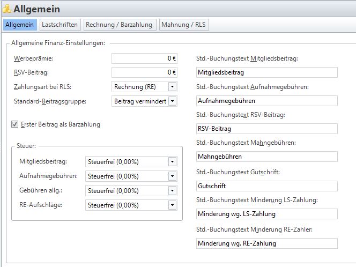Viewport: 356px width, 267px height.
Task: Expand RE-Aufschläge tax rate dropdown
Action: [172, 205]
